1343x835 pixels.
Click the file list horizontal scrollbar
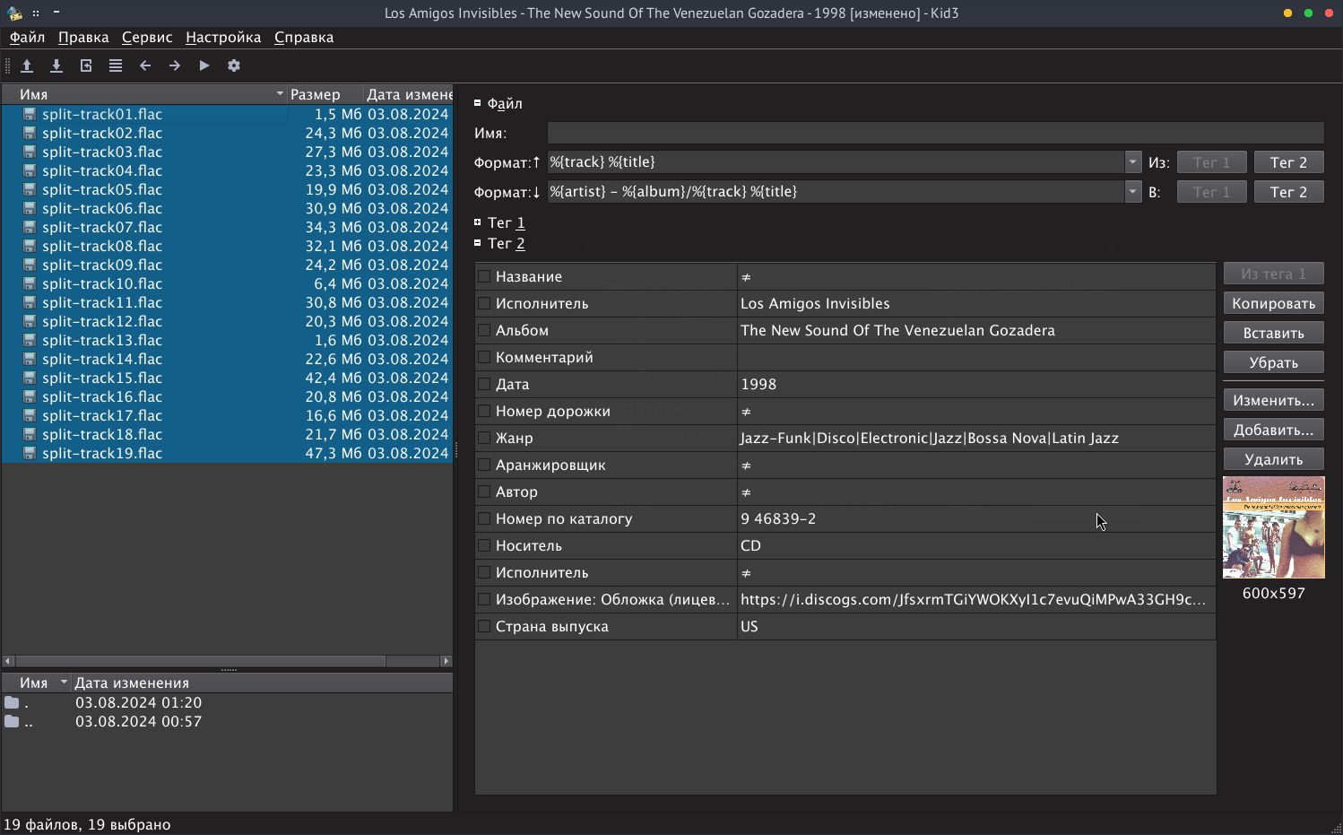pyautogui.click(x=201, y=661)
